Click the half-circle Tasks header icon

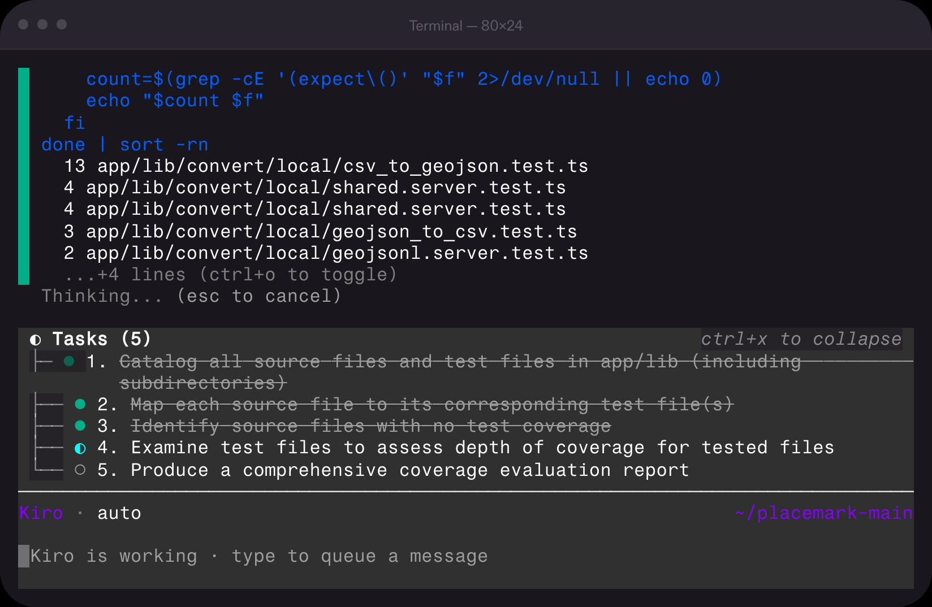click(x=36, y=340)
